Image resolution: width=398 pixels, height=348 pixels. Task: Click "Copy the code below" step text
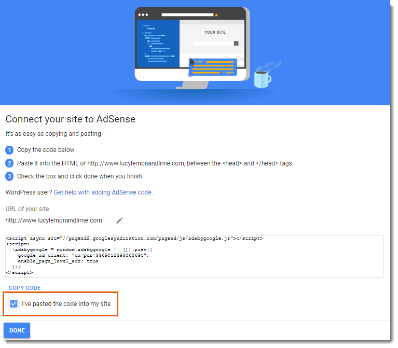46,150
